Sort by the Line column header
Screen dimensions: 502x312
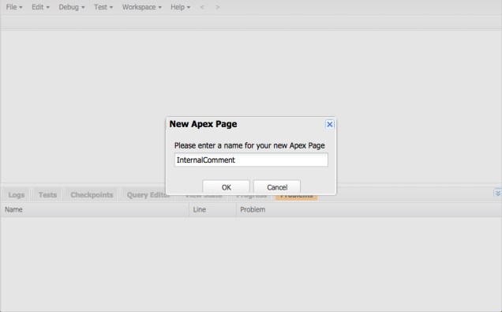(212, 209)
